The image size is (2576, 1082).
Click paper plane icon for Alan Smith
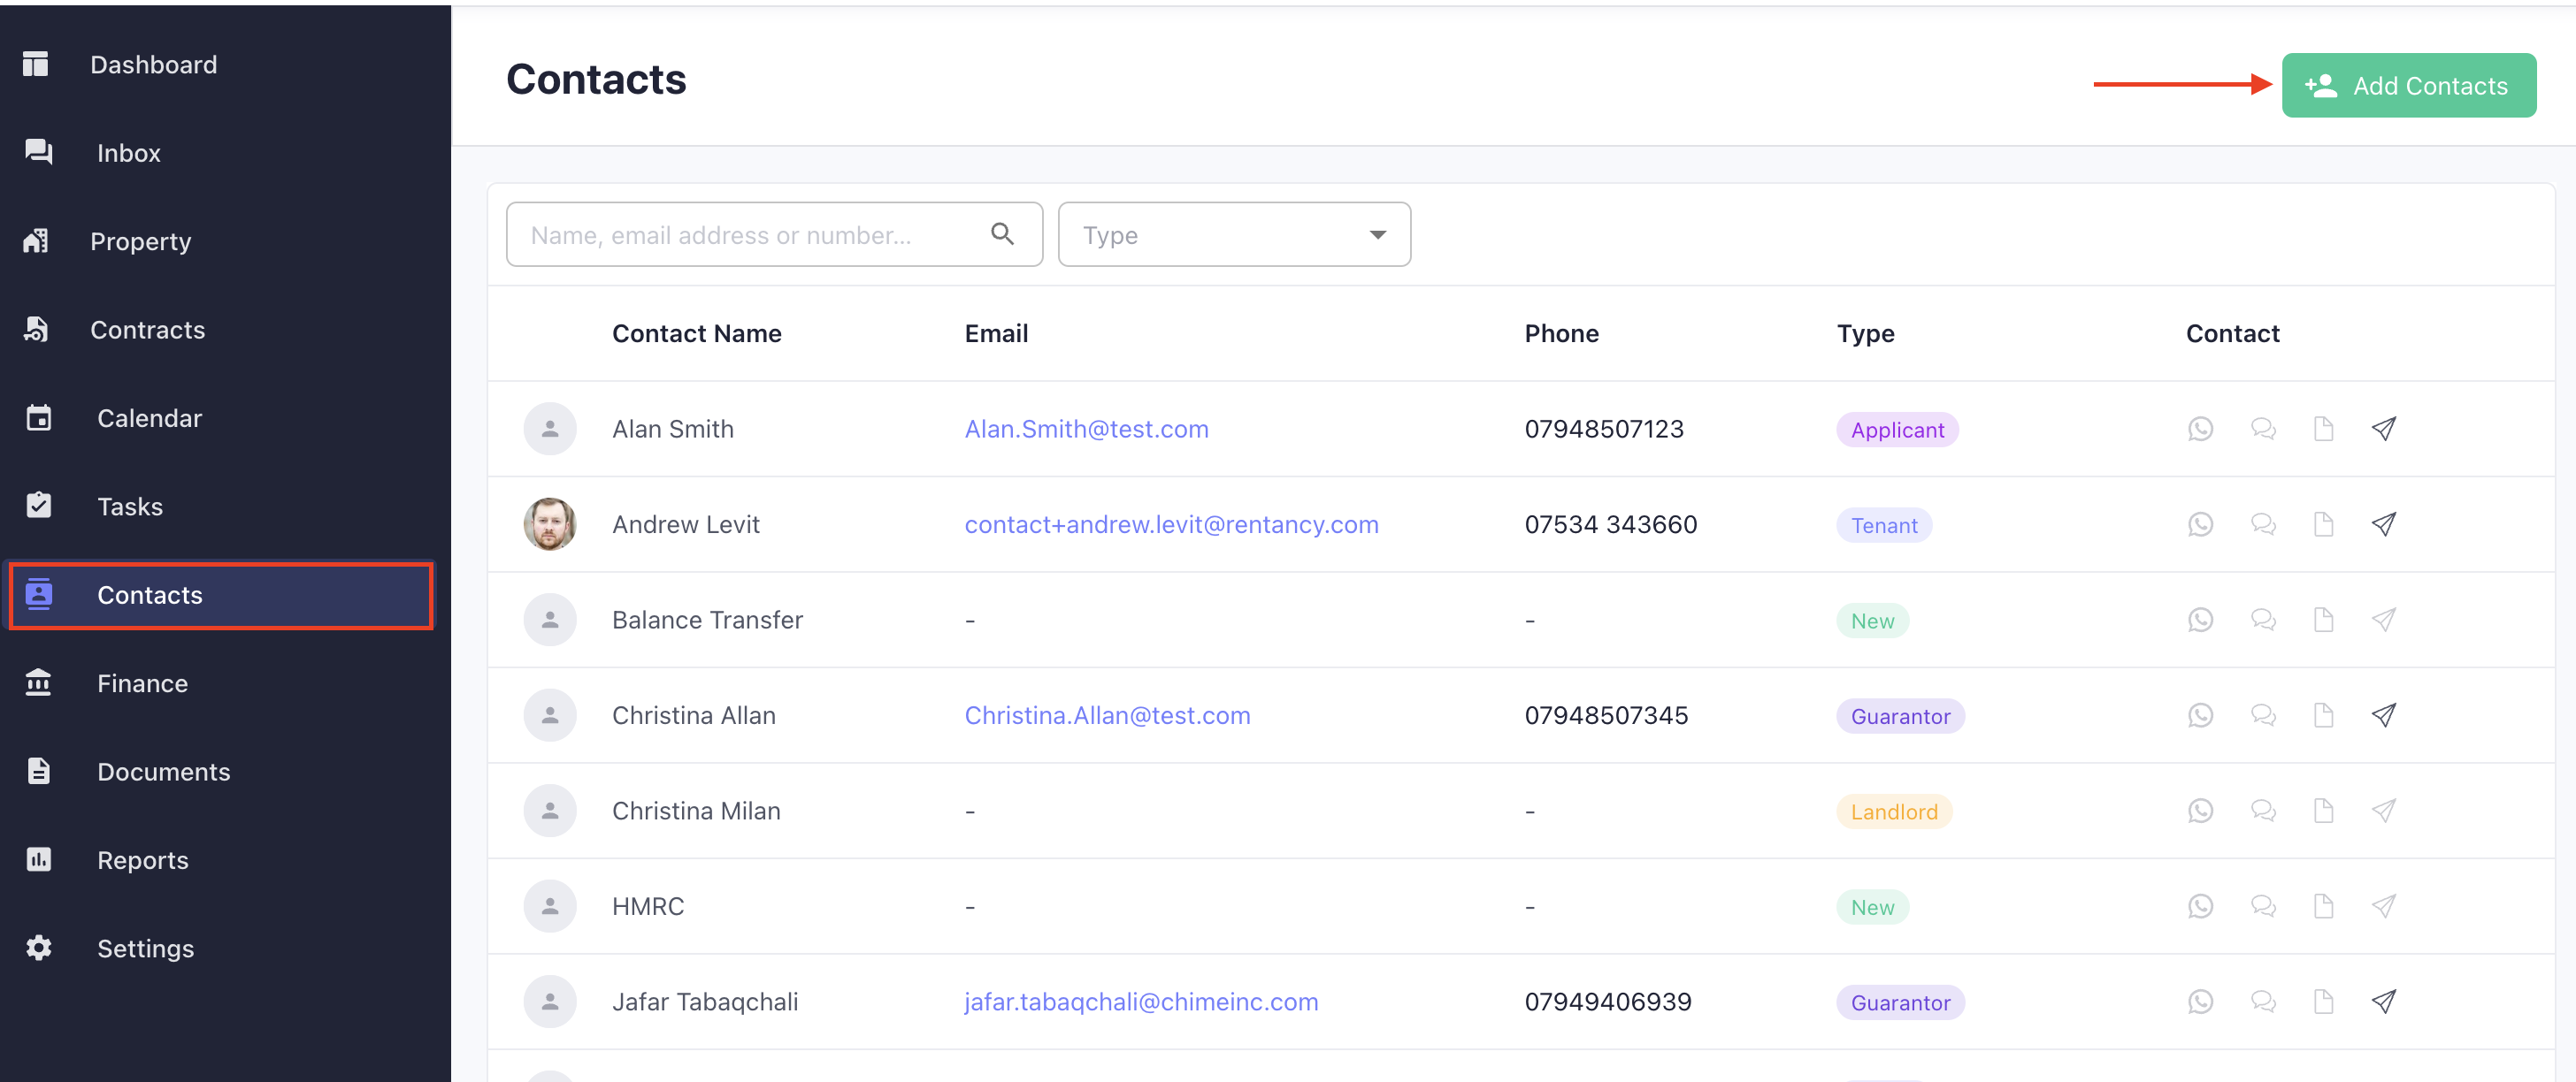point(2384,430)
